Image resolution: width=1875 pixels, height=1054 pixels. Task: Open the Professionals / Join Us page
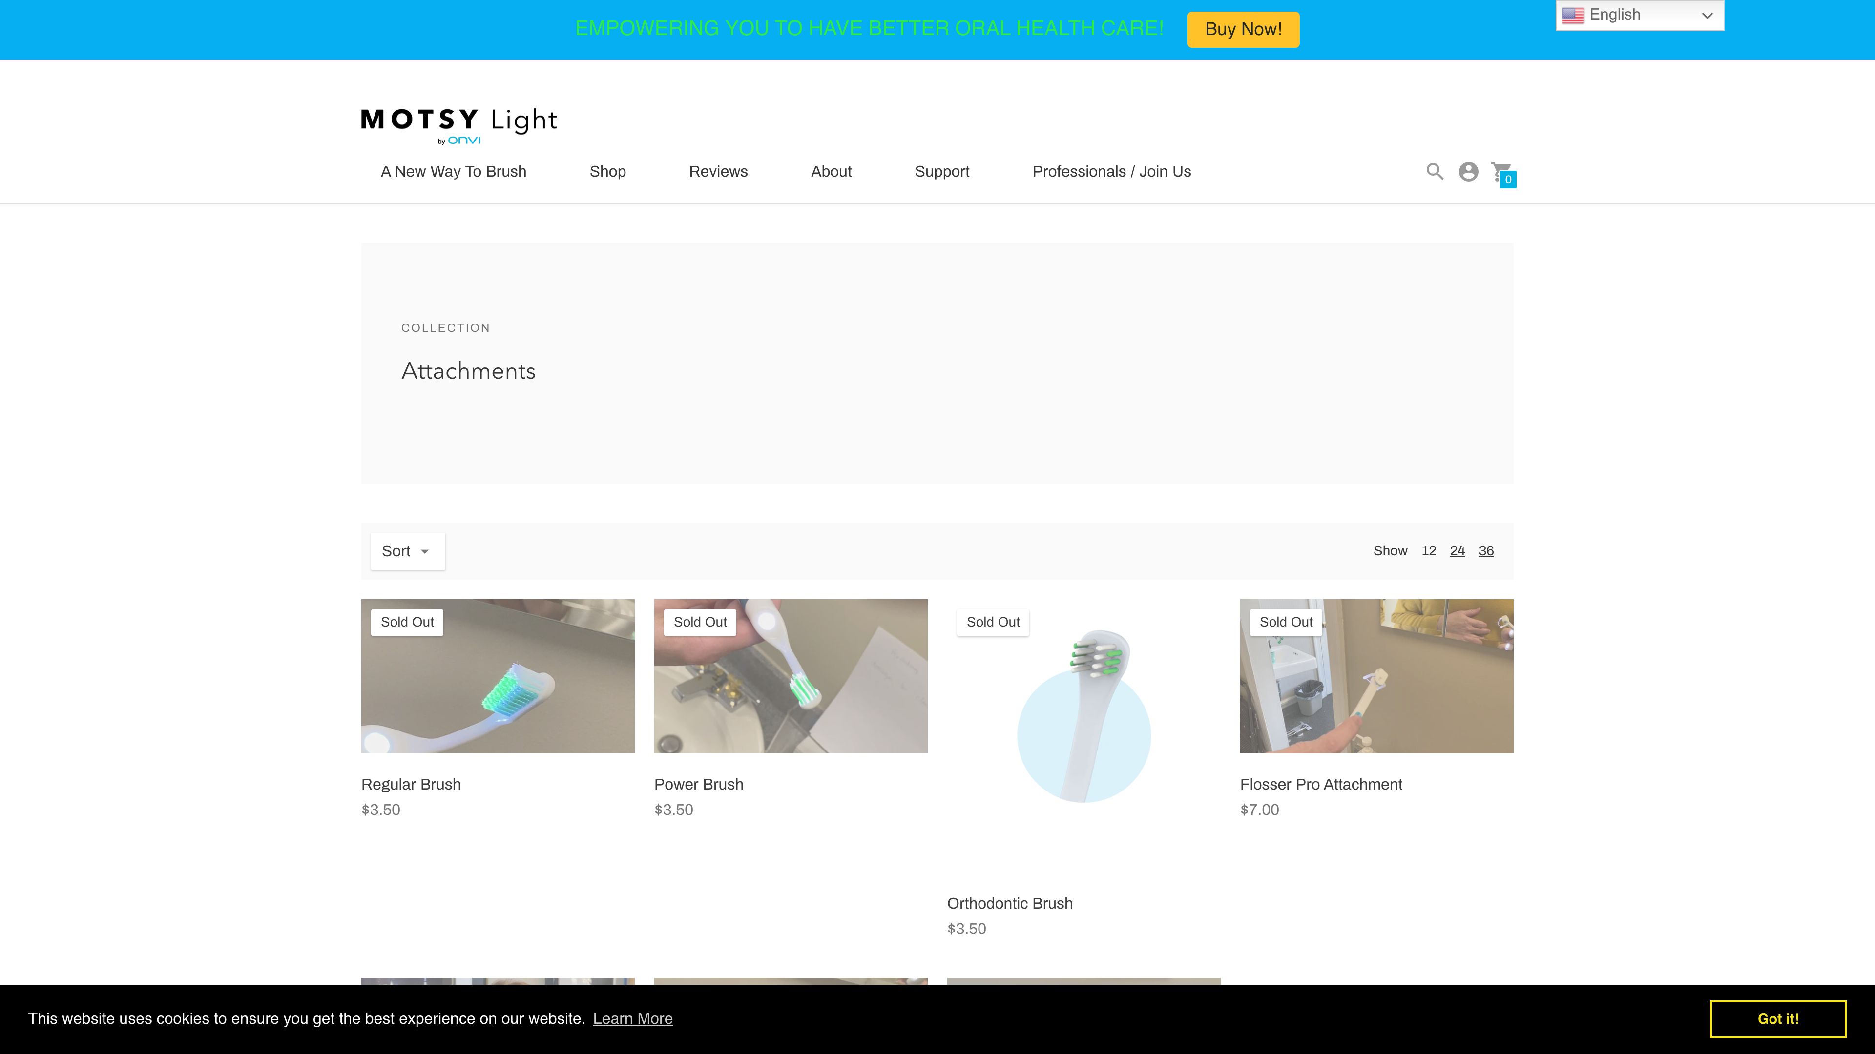1111,172
